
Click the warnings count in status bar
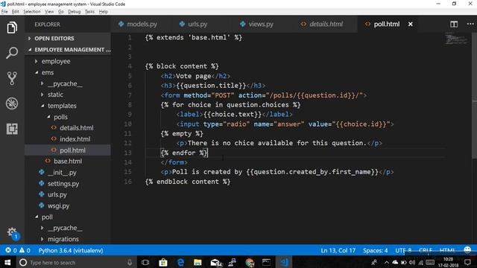25,250
